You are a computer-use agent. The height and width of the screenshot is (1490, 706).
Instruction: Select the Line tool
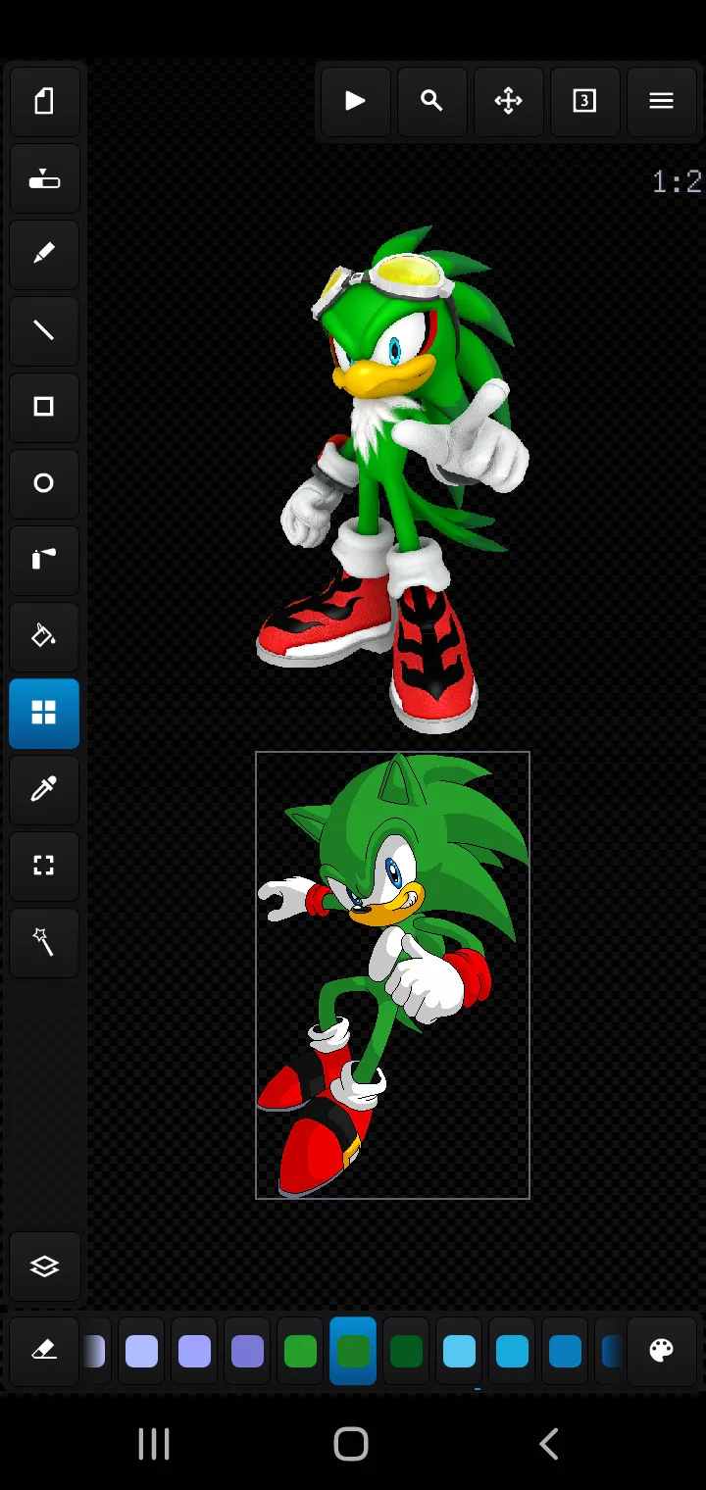[x=44, y=330]
